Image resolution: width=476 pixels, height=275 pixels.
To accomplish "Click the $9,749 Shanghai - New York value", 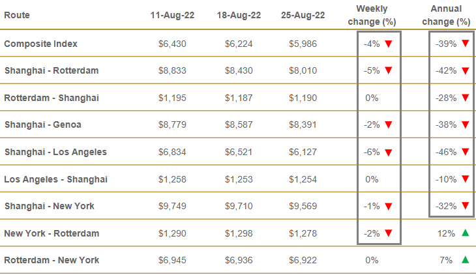I will coord(173,206).
